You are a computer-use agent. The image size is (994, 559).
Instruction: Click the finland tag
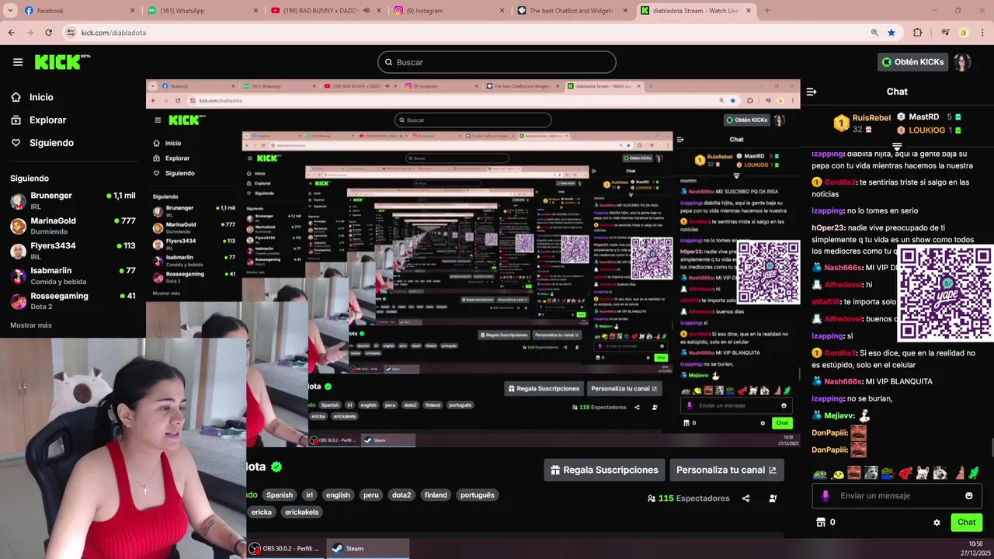tap(436, 495)
